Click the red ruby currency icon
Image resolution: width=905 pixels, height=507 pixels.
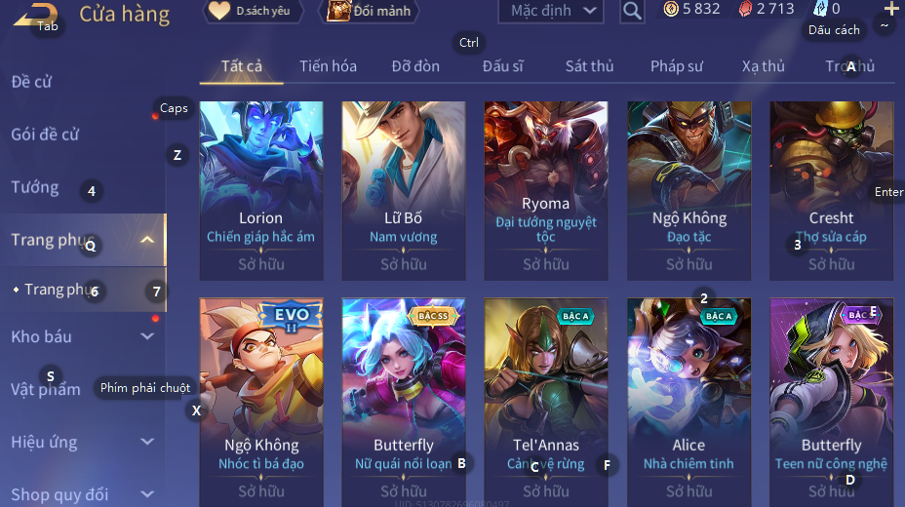point(746,9)
